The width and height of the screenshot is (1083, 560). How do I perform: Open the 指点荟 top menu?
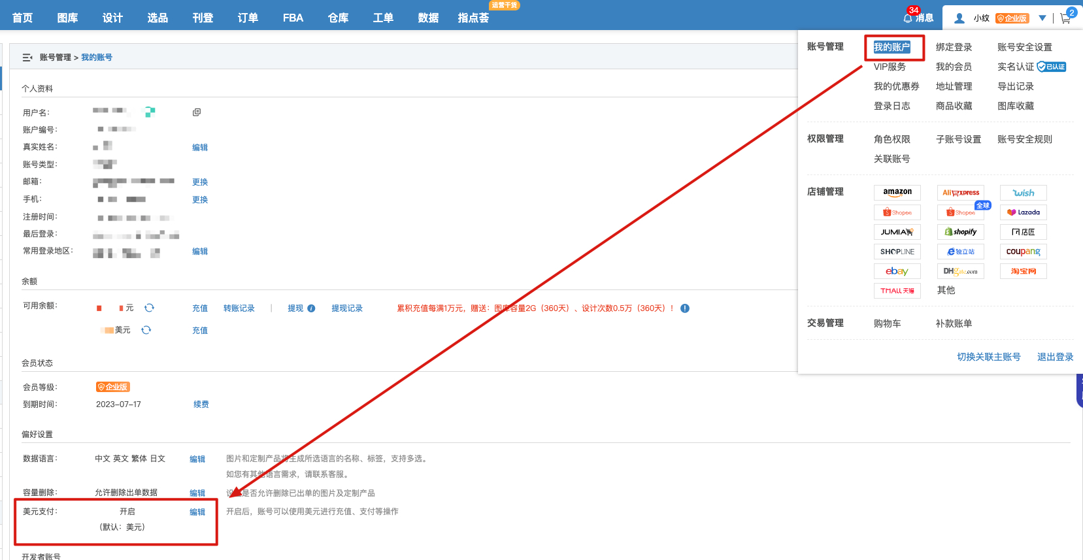pyautogui.click(x=474, y=18)
